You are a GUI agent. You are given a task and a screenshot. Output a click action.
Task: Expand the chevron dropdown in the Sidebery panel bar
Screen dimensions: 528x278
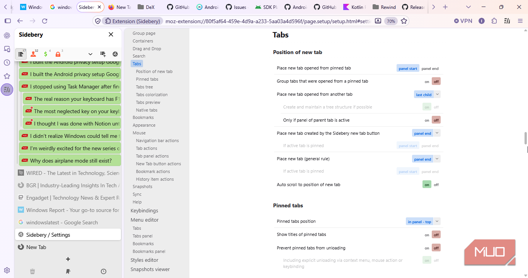[x=90, y=54]
